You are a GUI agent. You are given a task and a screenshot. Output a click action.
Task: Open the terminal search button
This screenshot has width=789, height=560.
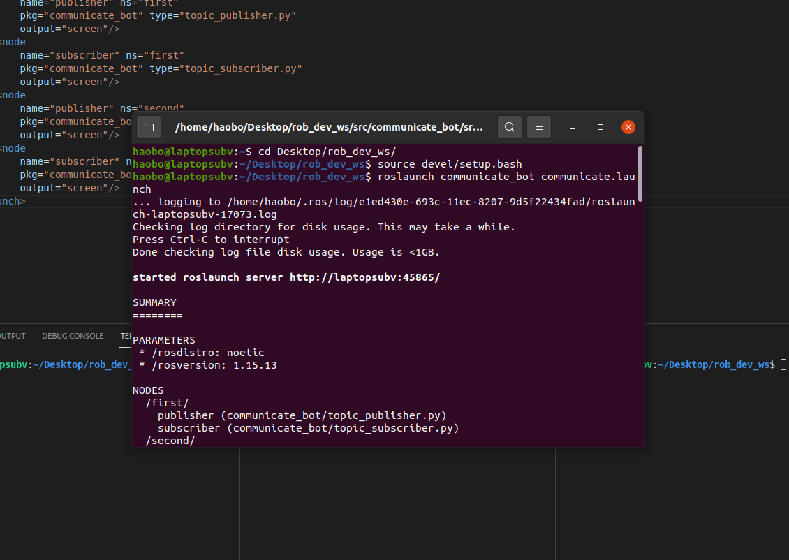[x=509, y=127]
